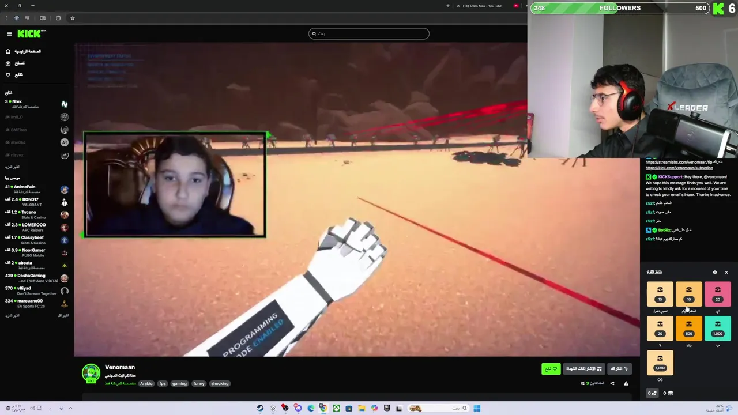Close the channel points panel
The height and width of the screenshot is (415, 738).
point(726,273)
